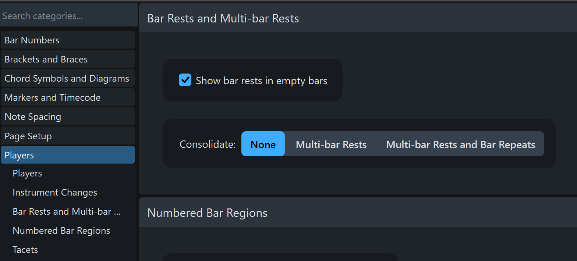Image resolution: width=577 pixels, height=261 pixels.
Task: Uncheck Show bar rests in empty bars
Action: click(185, 80)
